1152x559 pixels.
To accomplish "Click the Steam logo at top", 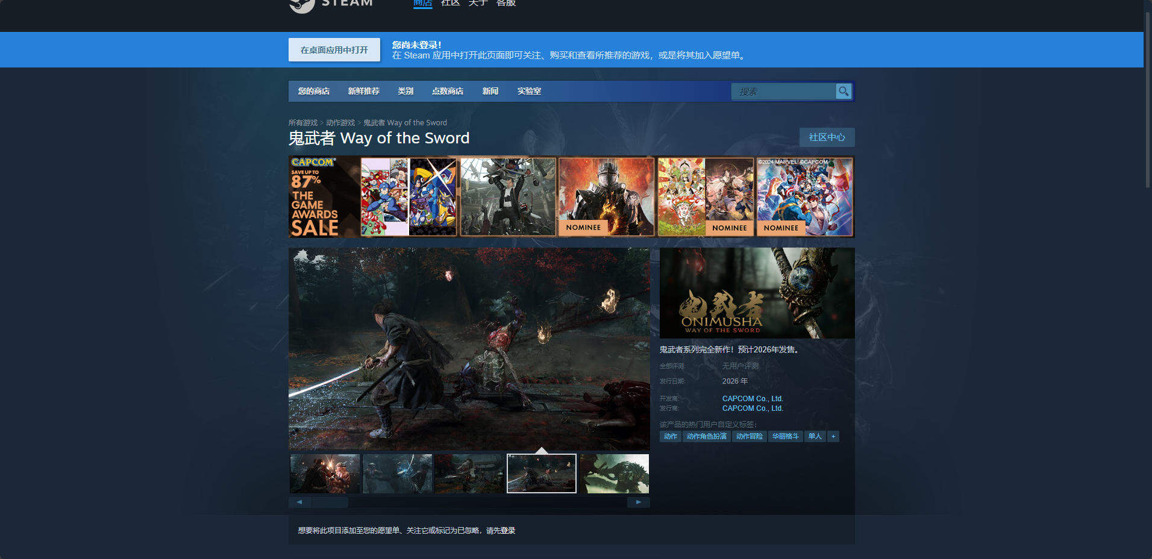I will [x=331, y=5].
